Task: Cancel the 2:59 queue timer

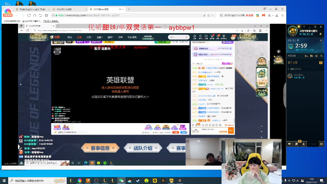Action: 321,40
